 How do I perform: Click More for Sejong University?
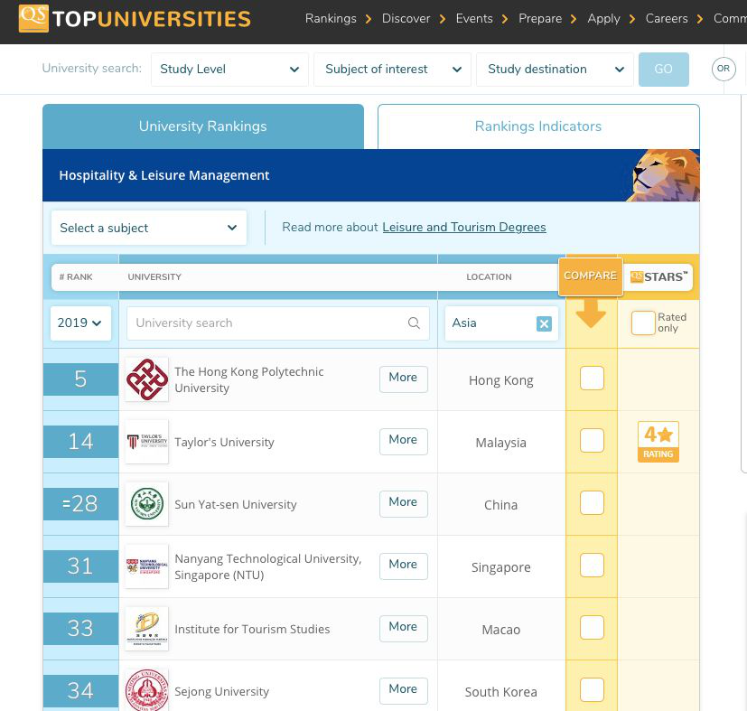(x=404, y=691)
